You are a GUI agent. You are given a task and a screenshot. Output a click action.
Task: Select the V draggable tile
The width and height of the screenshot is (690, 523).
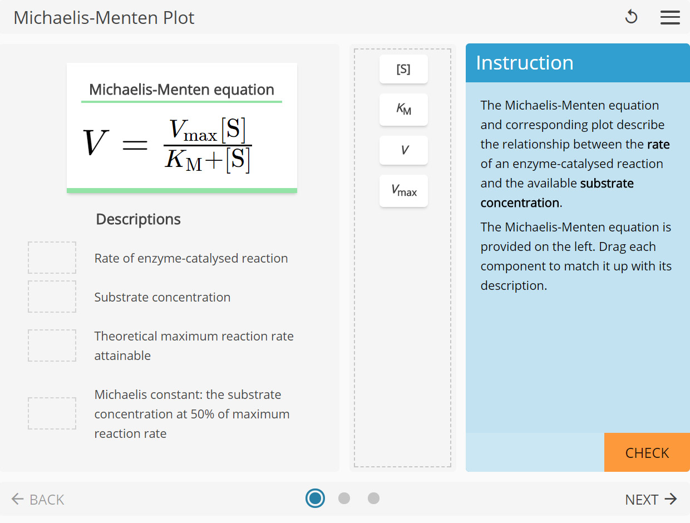(x=403, y=150)
